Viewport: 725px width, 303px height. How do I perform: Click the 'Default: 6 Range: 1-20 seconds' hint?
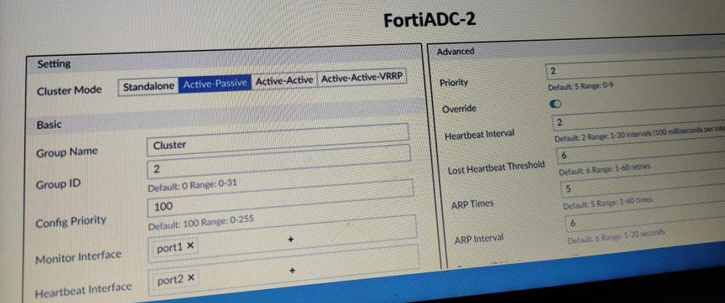pos(616,236)
